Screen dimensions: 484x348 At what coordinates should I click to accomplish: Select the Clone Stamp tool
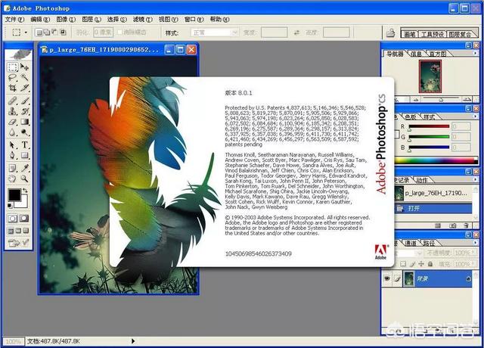pos(13,111)
